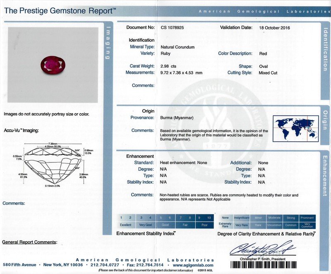Click the Prominent clarity enhancement cell

click(307, 218)
